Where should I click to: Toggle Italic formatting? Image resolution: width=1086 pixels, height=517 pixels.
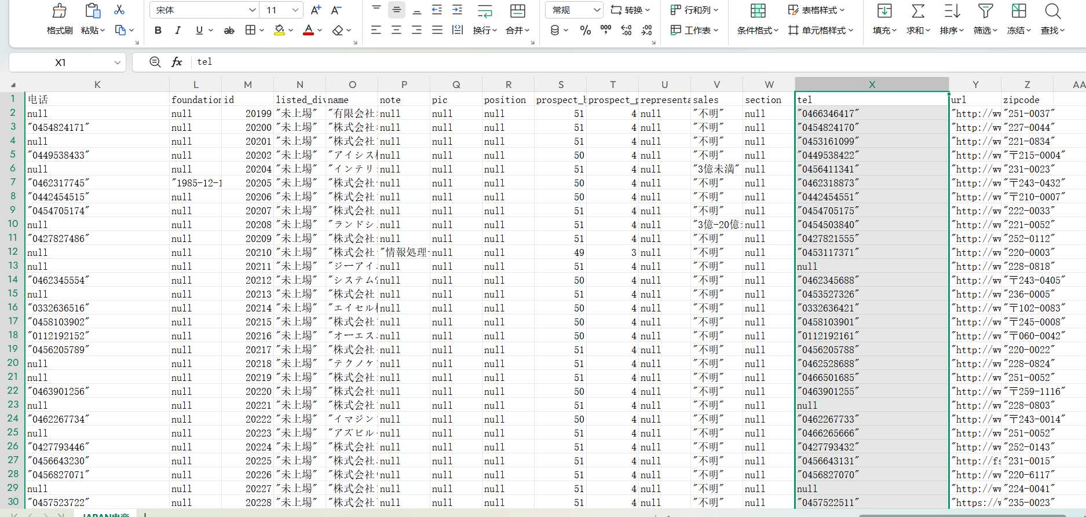coord(178,30)
